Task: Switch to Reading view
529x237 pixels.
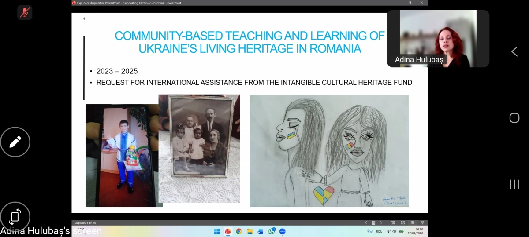Action: (413, 223)
